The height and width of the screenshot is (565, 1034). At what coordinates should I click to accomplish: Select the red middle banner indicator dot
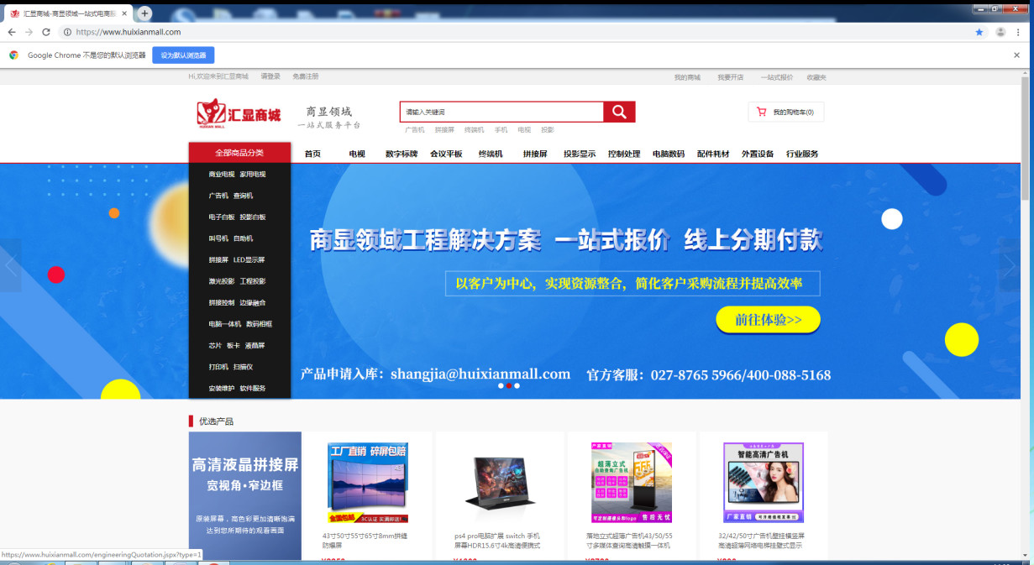tap(509, 386)
